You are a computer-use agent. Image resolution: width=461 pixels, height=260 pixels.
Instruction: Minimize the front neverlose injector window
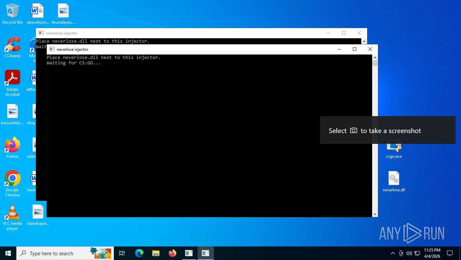(x=339, y=49)
